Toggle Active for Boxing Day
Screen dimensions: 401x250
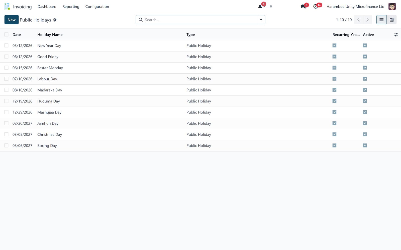(x=365, y=145)
